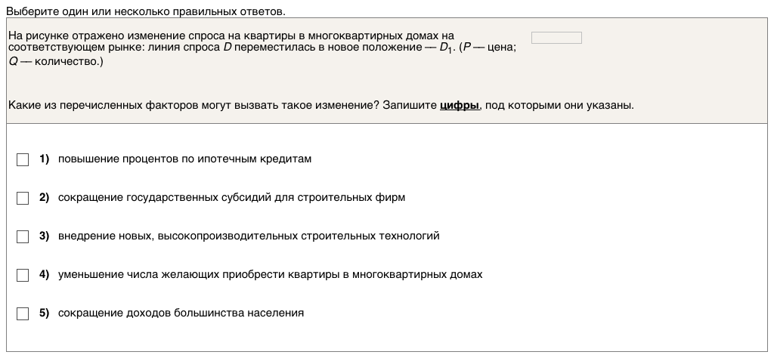Screen dimensions: 774x358
Task: Enable the checkbox for option 3
Action: [23, 236]
